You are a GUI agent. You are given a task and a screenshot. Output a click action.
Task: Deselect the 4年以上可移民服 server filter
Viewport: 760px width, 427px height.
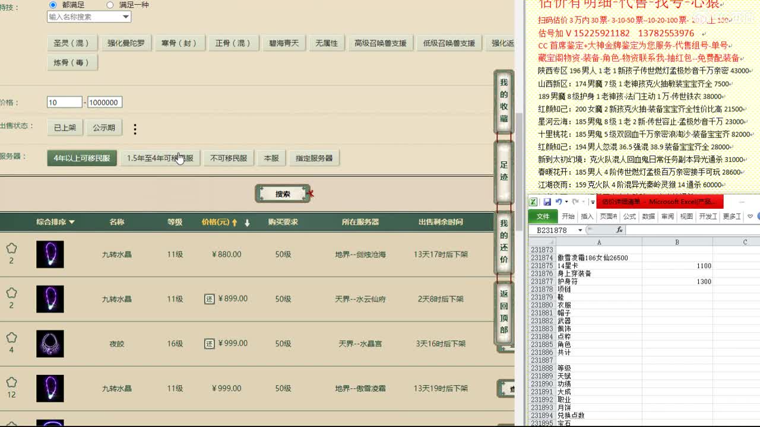tap(82, 158)
